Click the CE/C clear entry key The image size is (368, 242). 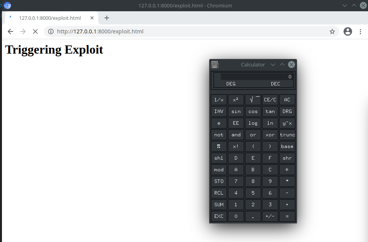[x=270, y=99]
